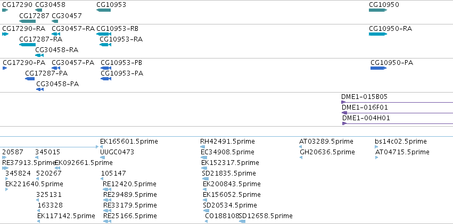Click the CG10950 gene arrow feature

tap(378, 10)
